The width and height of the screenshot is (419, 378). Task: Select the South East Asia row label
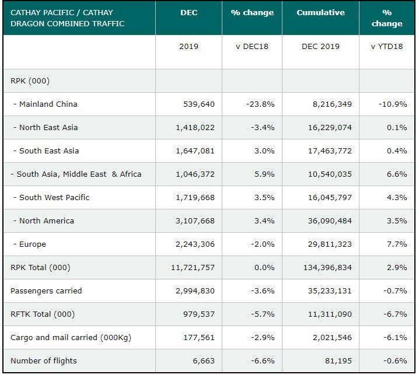49,151
